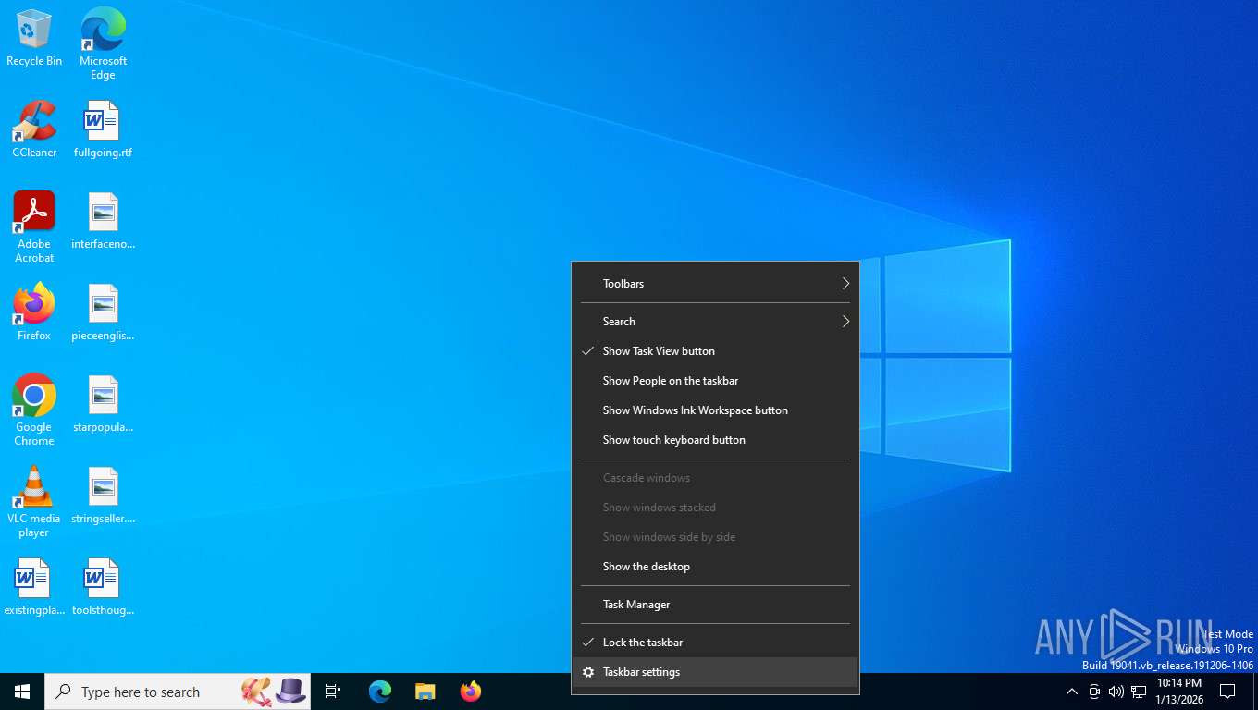Click the Type here to search box

point(178,692)
